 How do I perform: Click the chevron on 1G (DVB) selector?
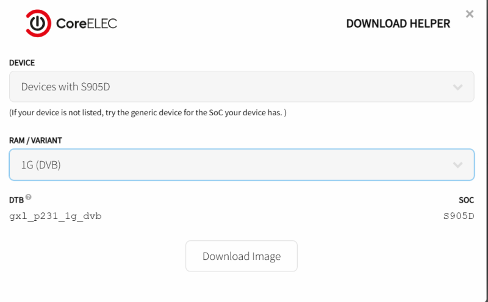coord(457,165)
